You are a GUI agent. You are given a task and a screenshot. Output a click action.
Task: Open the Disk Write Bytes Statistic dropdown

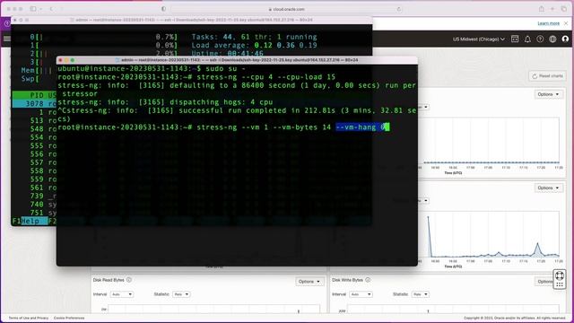pos(421,294)
